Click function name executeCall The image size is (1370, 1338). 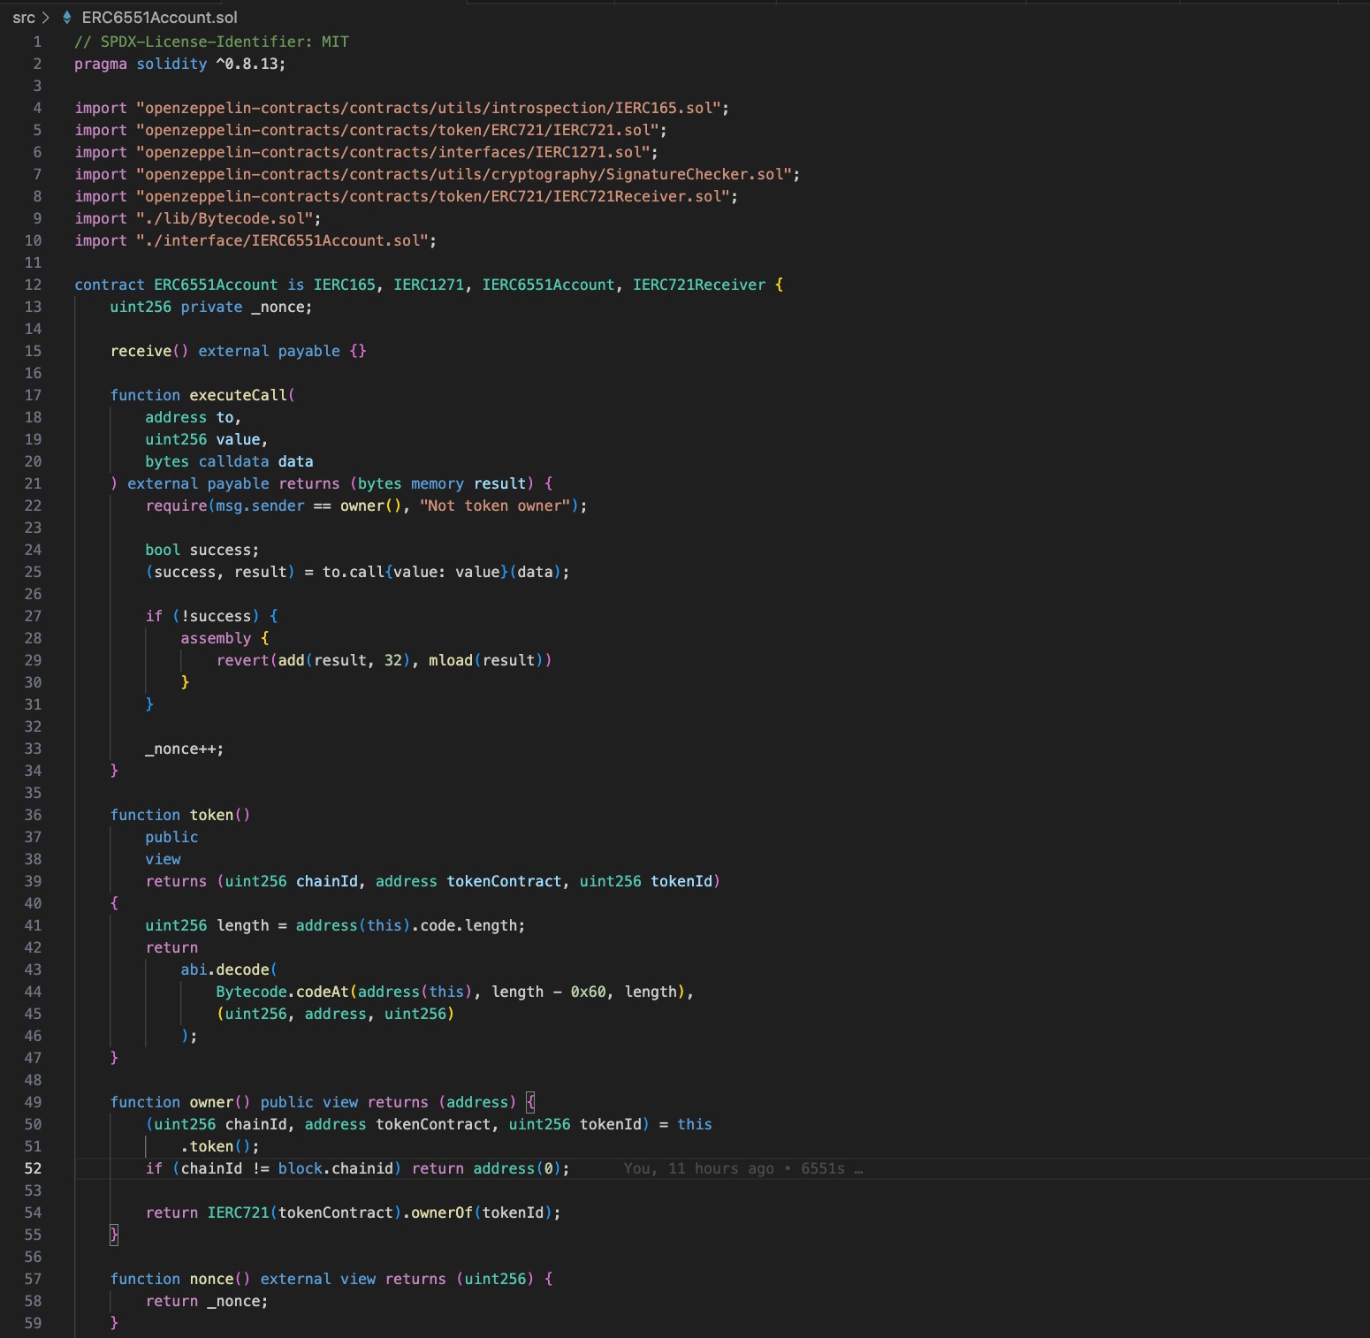(238, 395)
